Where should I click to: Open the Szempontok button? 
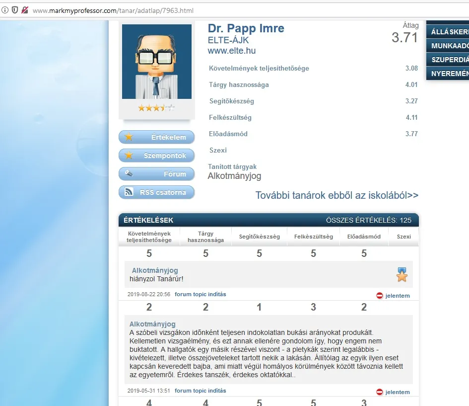[x=156, y=156]
